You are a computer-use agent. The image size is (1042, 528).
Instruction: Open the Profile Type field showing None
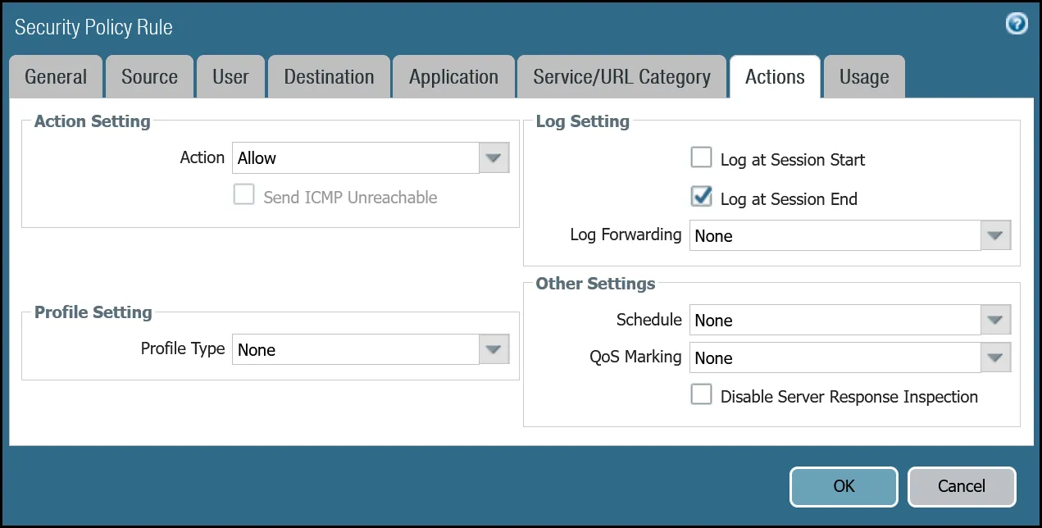coord(357,348)
